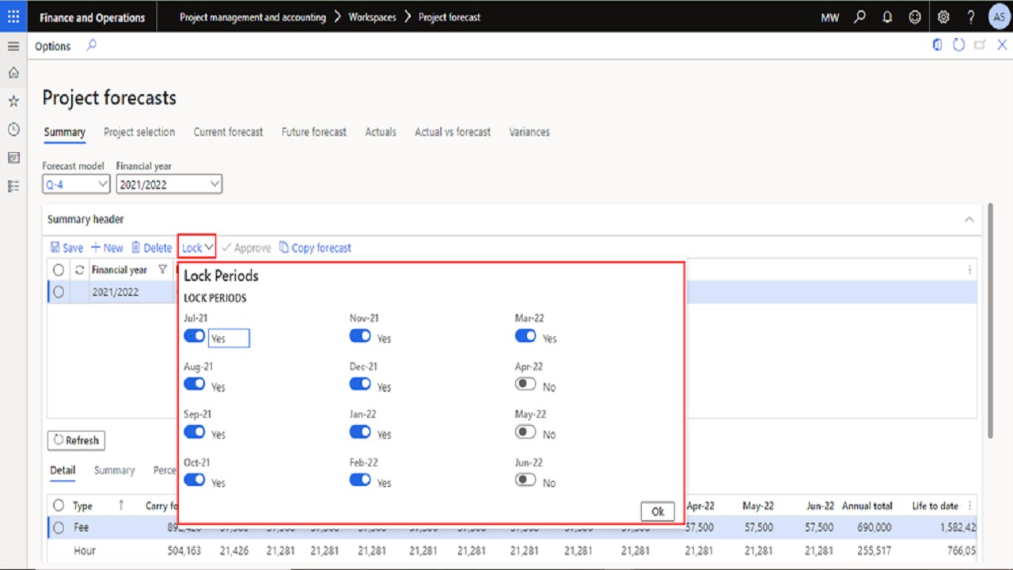Enable Apr-22 lock period
Image resolution: width=1013 pixels, height=570 pixels.
coord(525,384)
